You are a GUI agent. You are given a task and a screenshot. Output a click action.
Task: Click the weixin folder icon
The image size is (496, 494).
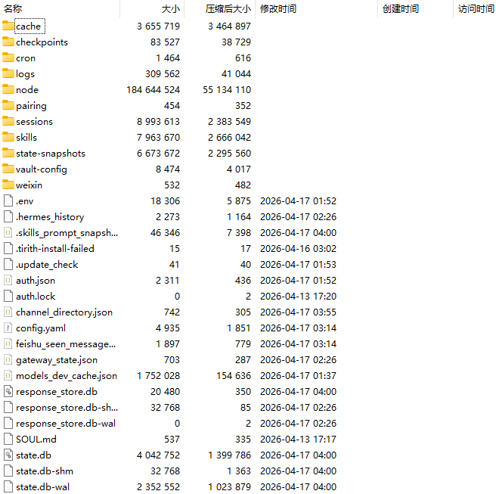pos(8,185)
